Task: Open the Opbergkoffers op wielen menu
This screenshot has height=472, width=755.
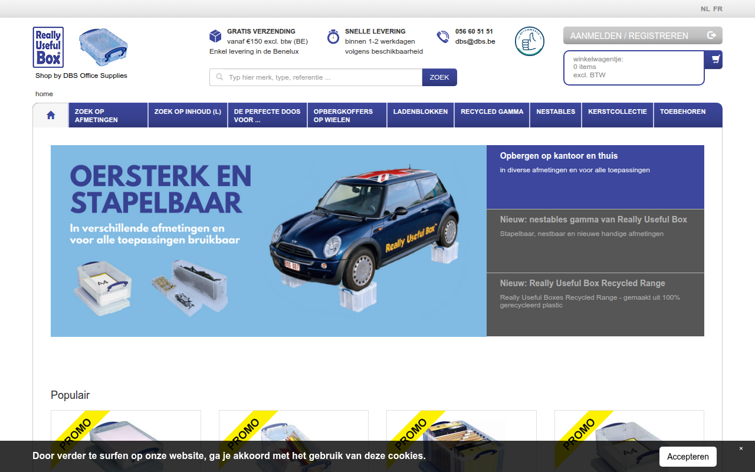Action: [x=347, y=115]
